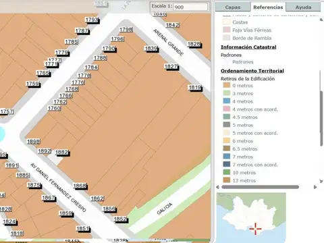Click the ARENAL GRANDE street label
Screen dimensions: 324x243
169,43
